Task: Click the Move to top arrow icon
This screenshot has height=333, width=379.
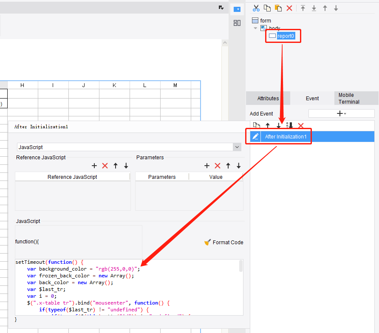Action: click(x=303, y=8)
